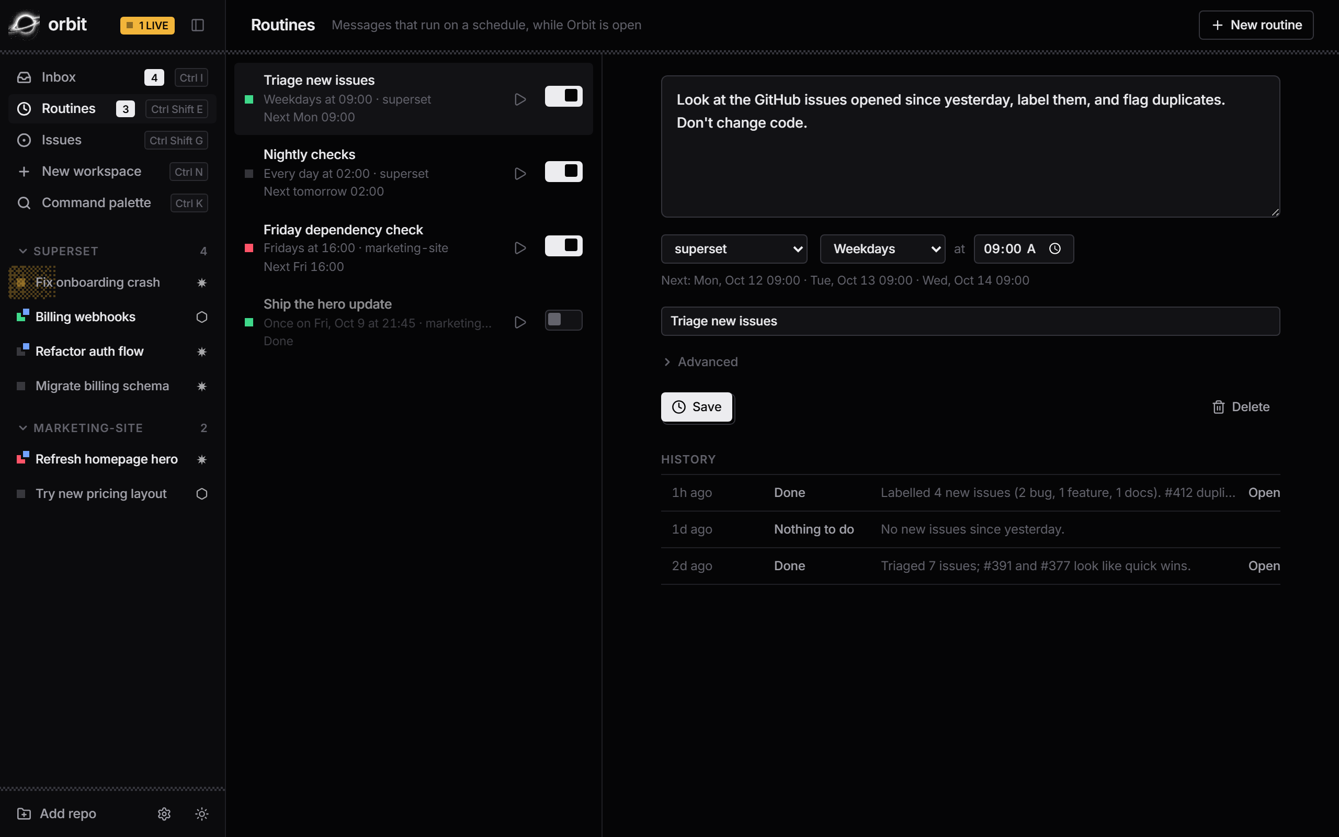Save the routine

pyautogui.click(x=697, y=407)
